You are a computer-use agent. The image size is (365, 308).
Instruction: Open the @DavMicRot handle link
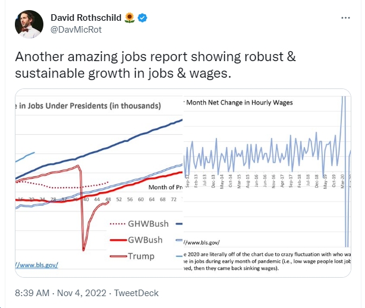[x=76, y=30]
